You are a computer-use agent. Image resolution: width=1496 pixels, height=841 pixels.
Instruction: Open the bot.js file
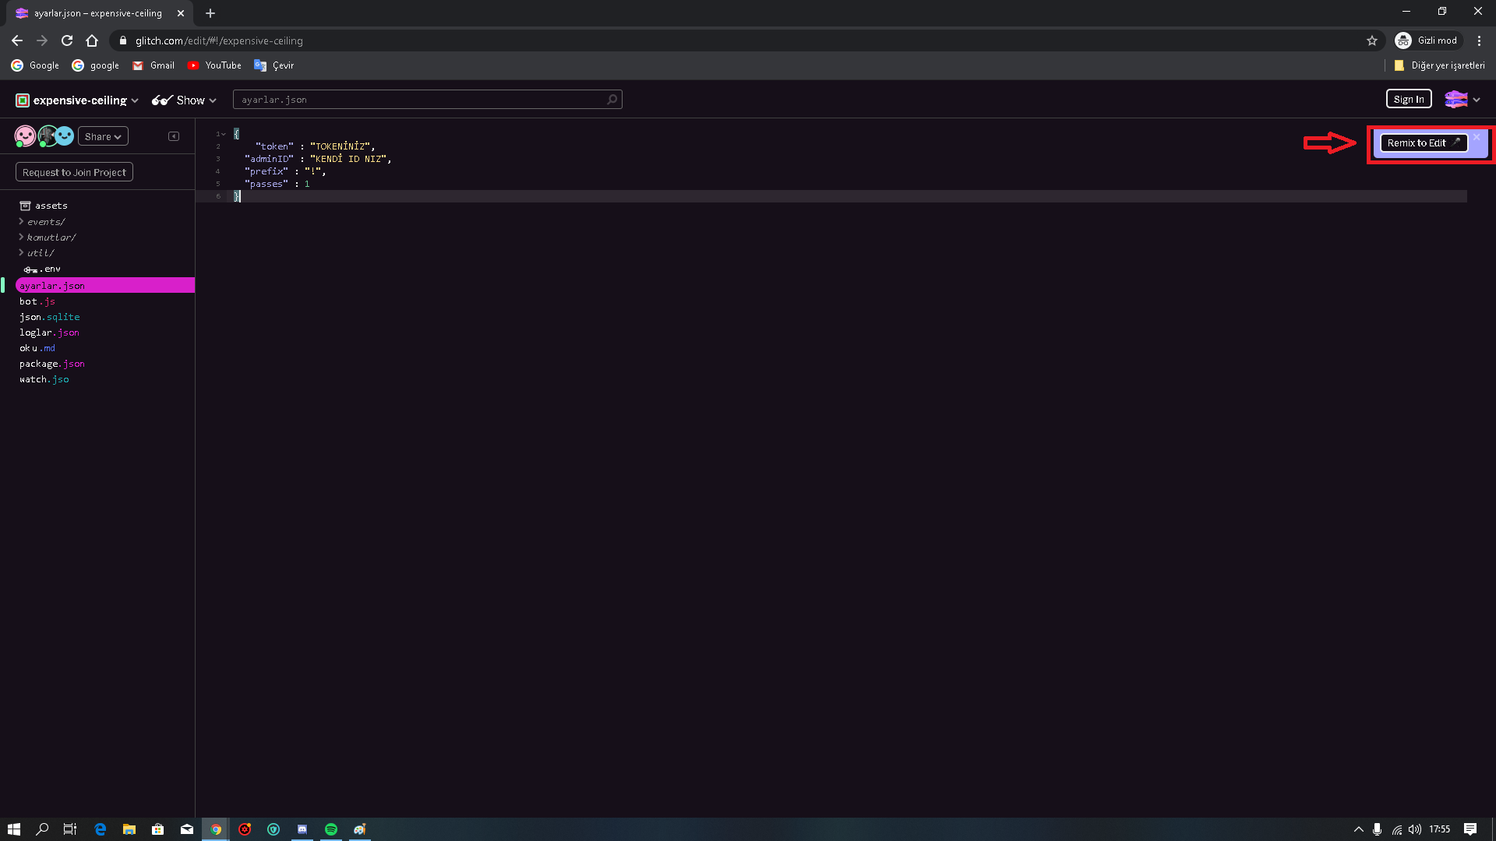pos(37,301)
